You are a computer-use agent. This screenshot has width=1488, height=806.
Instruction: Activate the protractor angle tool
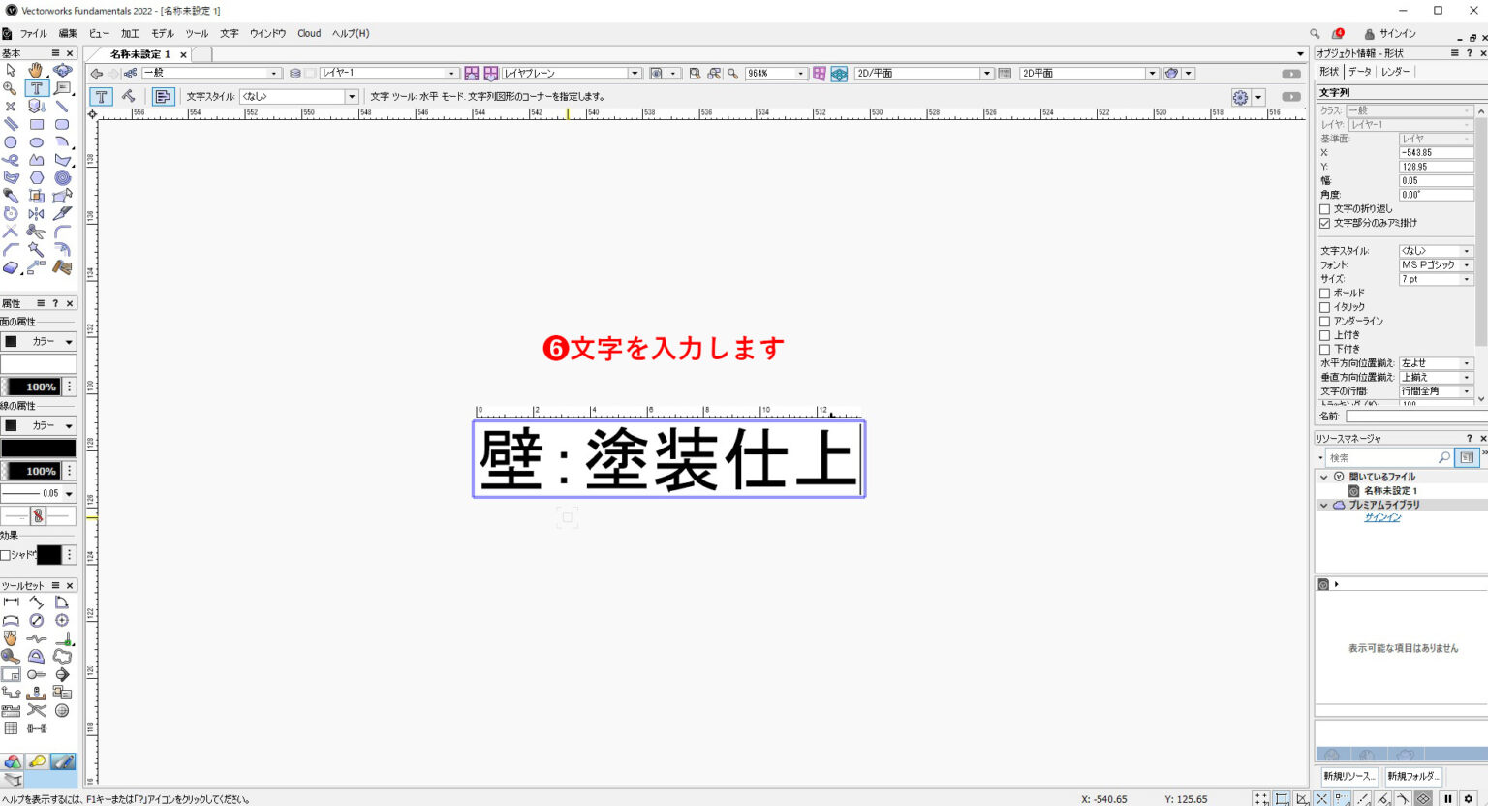coord(36,656)
